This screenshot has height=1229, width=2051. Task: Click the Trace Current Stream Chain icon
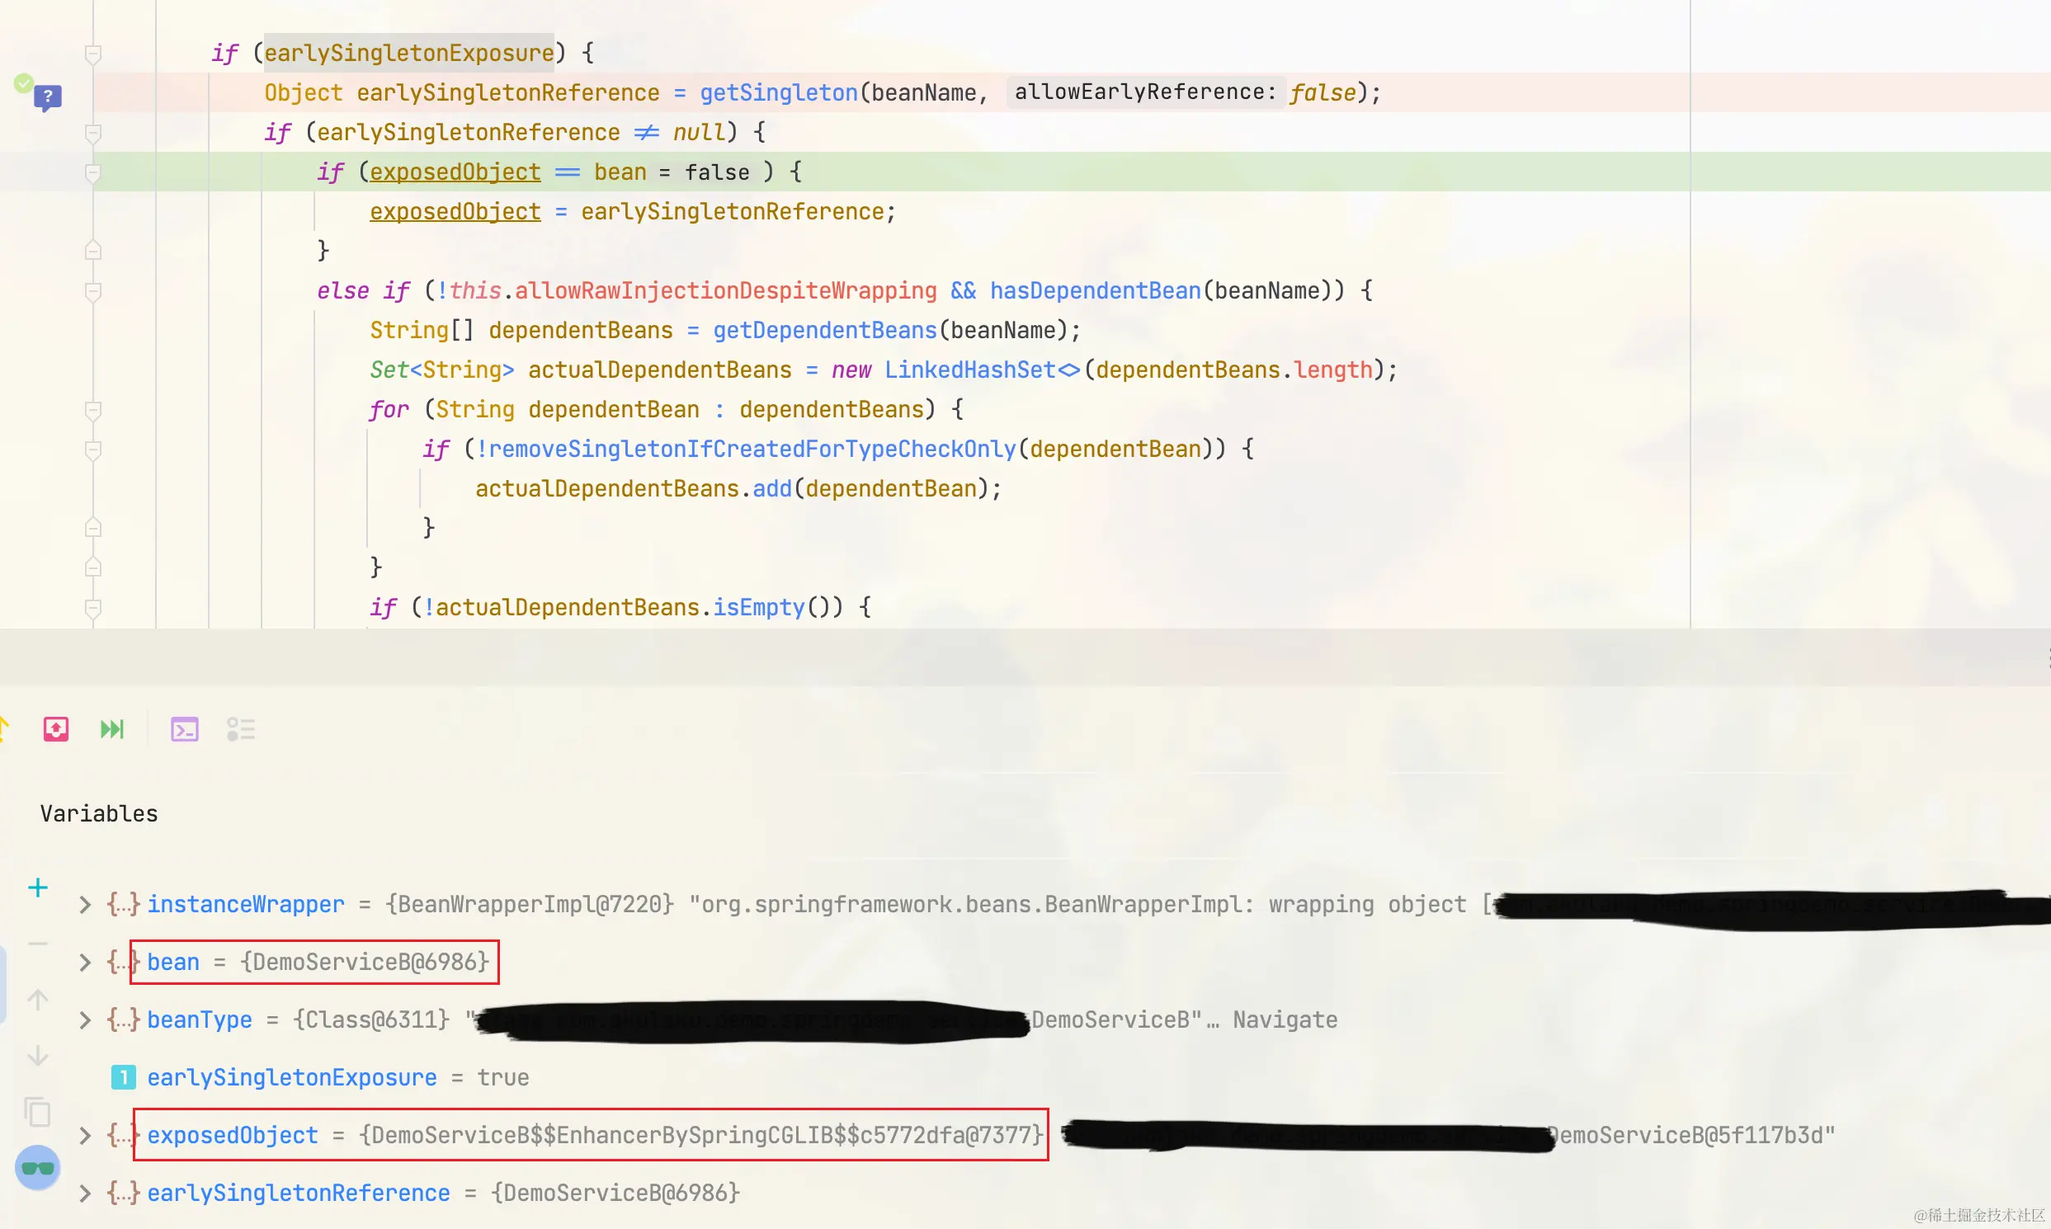240,729
